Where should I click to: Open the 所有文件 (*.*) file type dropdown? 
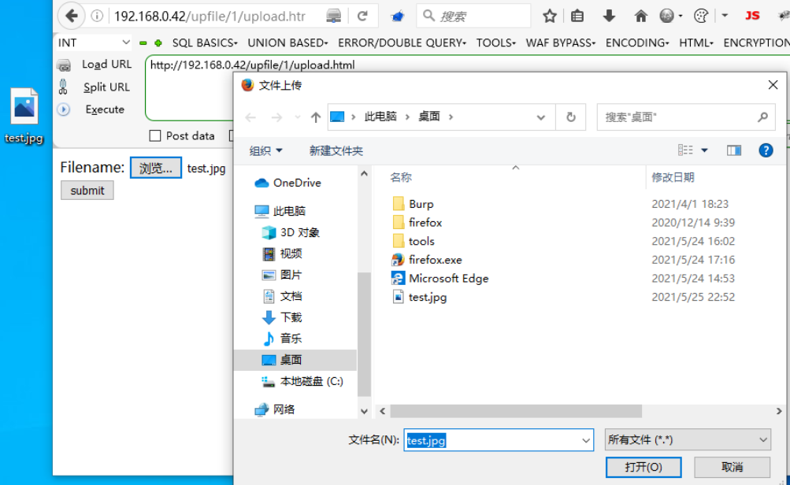686,440
